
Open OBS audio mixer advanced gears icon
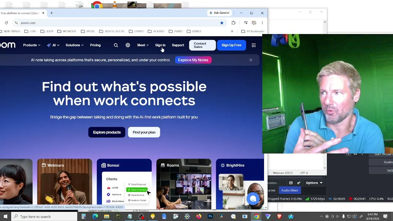[299, 183]
